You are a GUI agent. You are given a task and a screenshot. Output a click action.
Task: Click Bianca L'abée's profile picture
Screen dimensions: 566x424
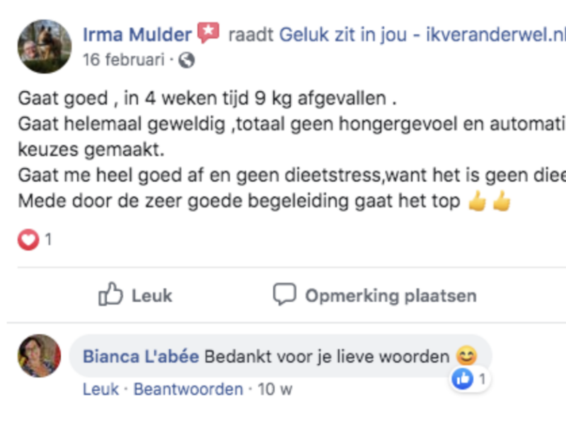(39, 356)
